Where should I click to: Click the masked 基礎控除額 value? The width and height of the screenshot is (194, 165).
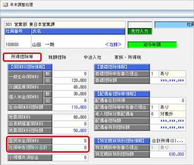pyautogui.click(x=168, y=80)
